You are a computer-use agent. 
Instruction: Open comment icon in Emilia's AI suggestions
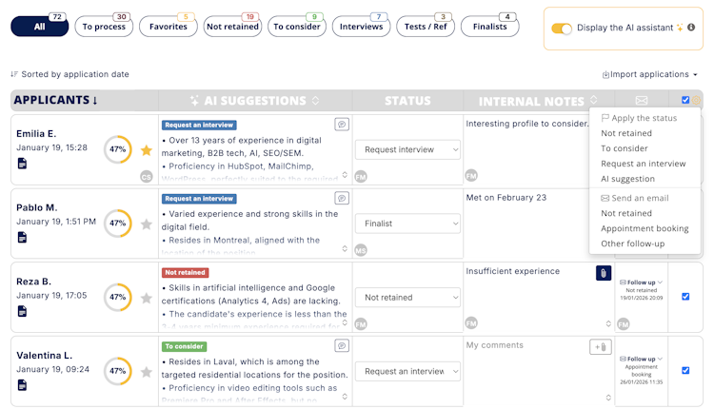tap(342, 125)
